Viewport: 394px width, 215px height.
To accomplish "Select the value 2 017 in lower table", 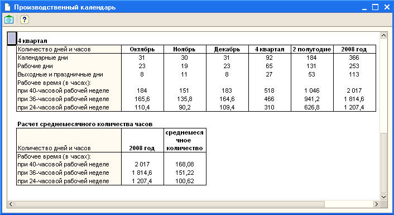I will 142,164.
